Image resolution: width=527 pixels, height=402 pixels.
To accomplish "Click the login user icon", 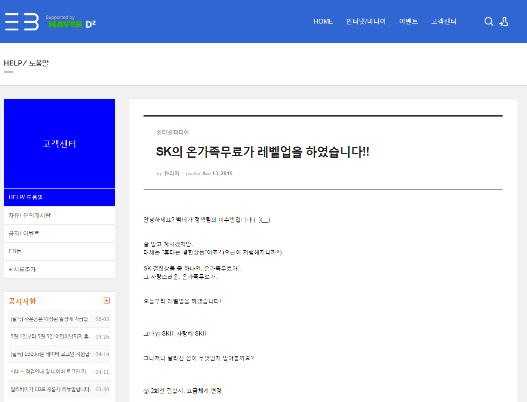I will tap(503, 21).
